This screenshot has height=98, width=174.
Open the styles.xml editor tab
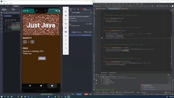coord(125,8)
